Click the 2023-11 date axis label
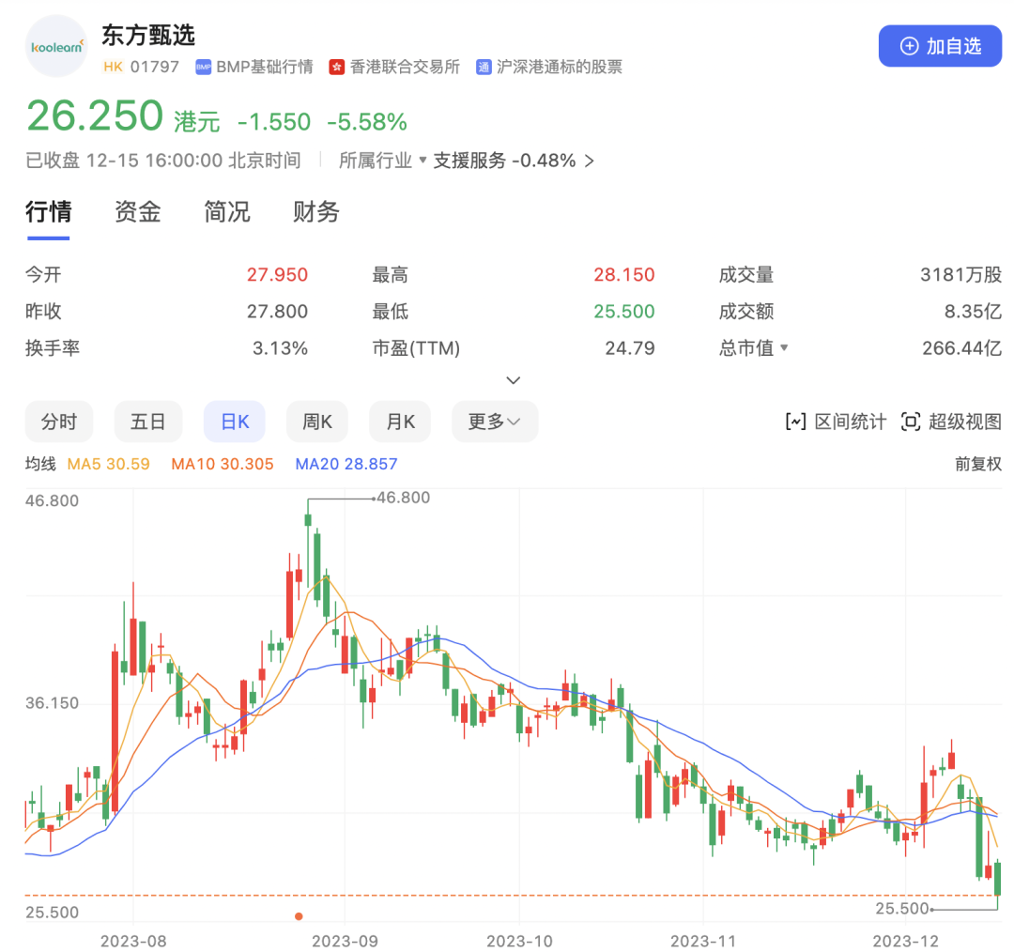This screenshot has width=1014, height=952. point(703,941)
